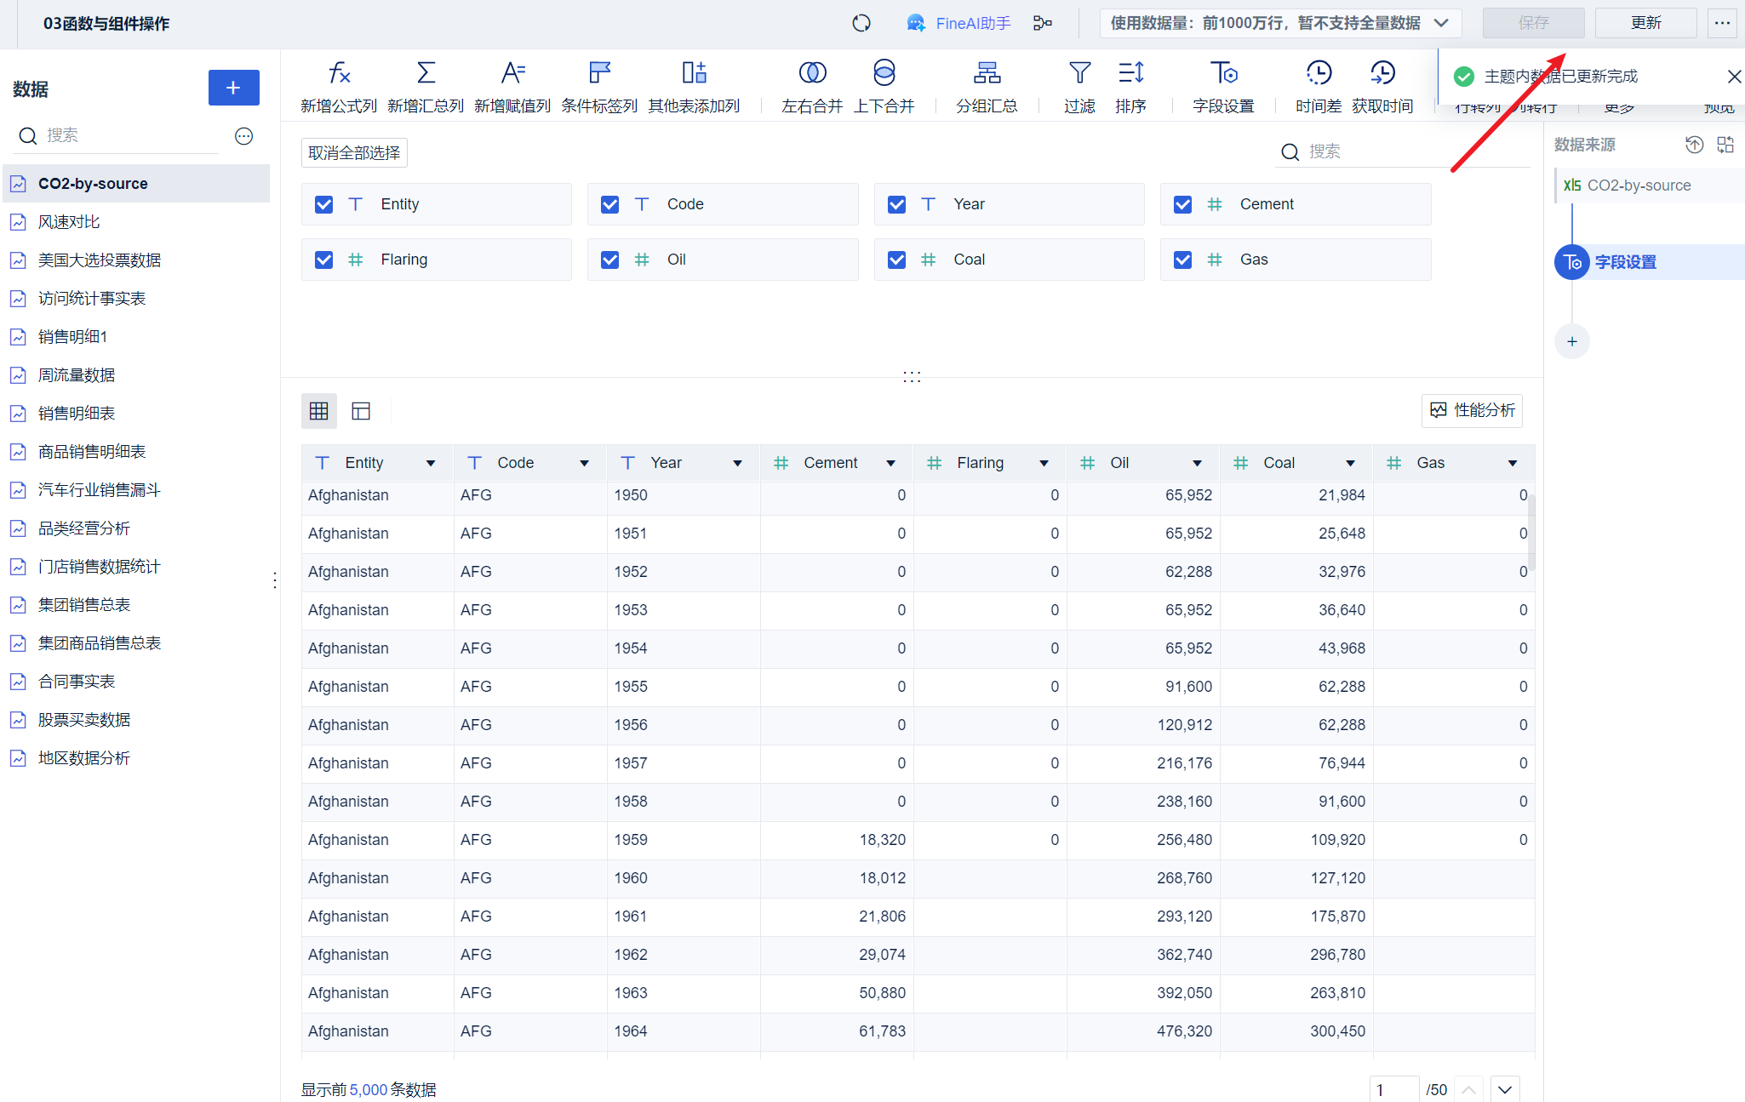This screenshot has width=1745, height=1102.
Task: Click the 过滤 filter funnel icon
Action: [1079, 73]
